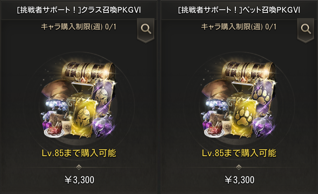Click Lv.85 notice on pet package
Viewport: 318px width, 194px height.
tap(239, 153)
